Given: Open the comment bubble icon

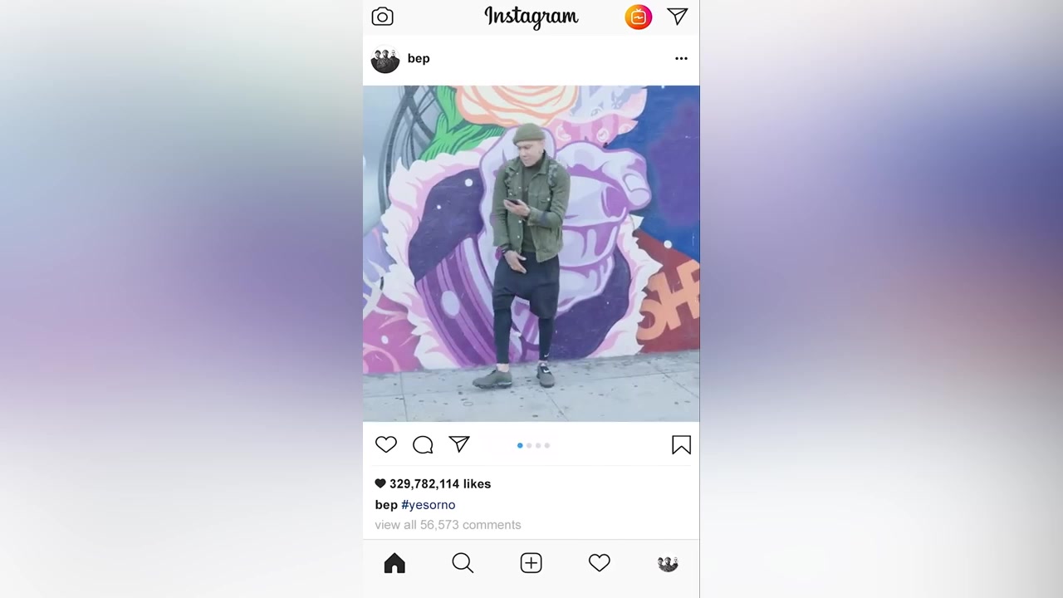Looking at the screenshot, I should (x=423, y=445).
